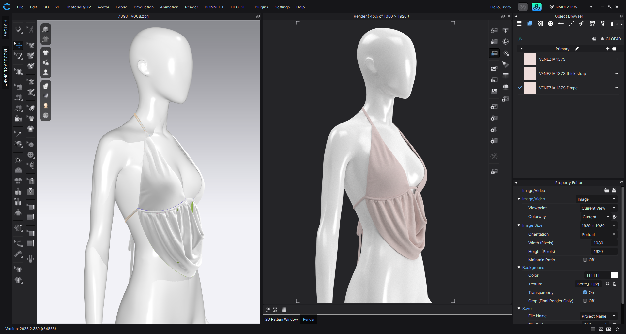Open the HISTORY side panel
The width and height of the screenshot is (626, 334).
pos(6,28)
